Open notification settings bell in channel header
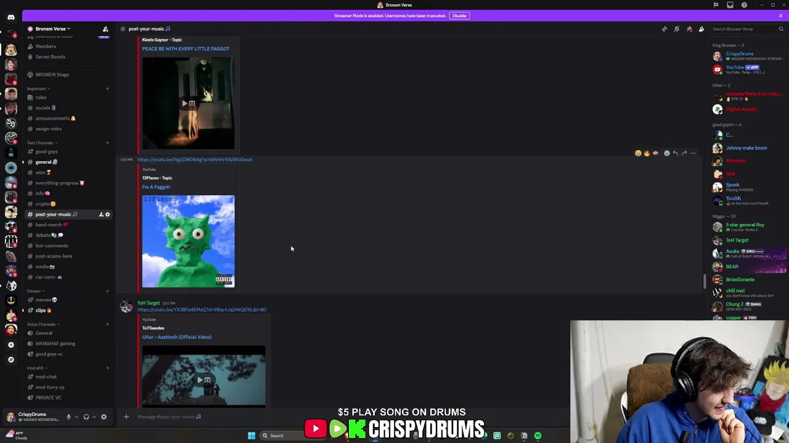 click(676, 29)
